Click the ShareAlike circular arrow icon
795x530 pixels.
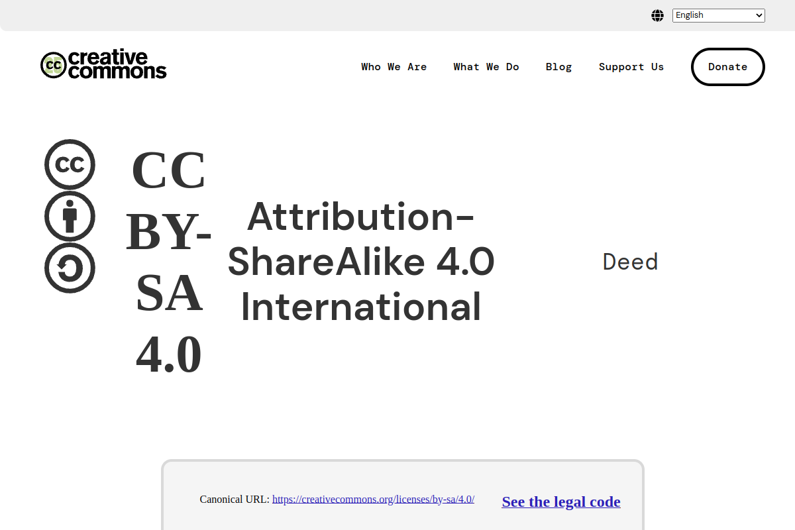pyautogui.click(x=70, y=268)
